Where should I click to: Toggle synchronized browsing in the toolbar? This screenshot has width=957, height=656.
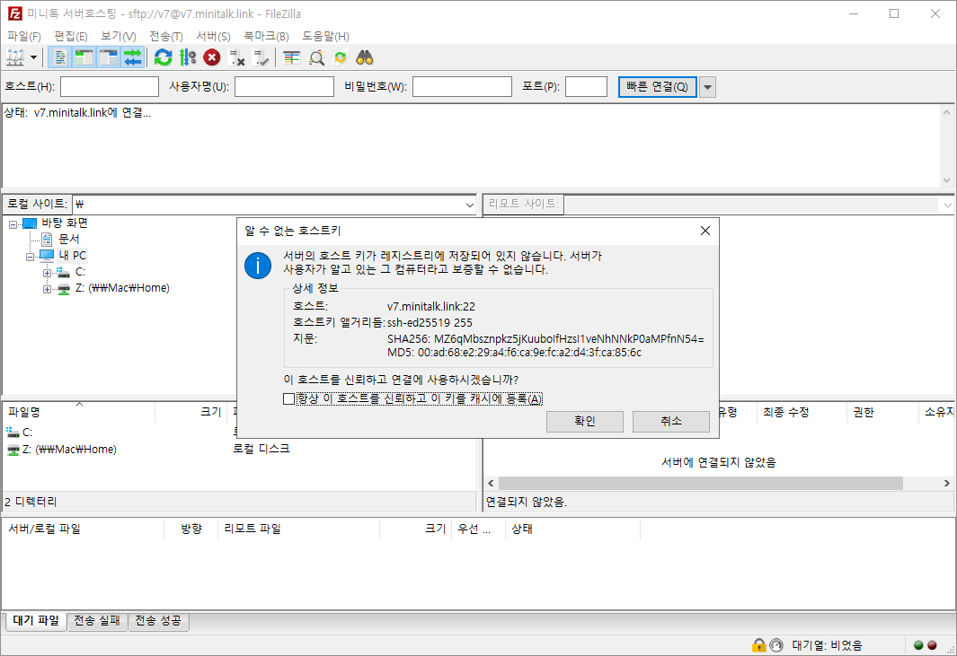pos(341,57)
